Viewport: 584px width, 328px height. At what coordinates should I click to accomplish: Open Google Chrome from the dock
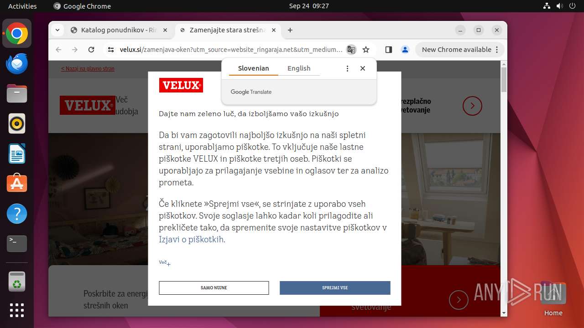tap(17, 34)
